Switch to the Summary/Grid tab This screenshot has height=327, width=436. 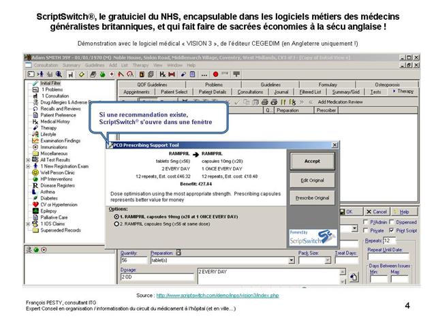pyautogui.click(x=345, y=92)
